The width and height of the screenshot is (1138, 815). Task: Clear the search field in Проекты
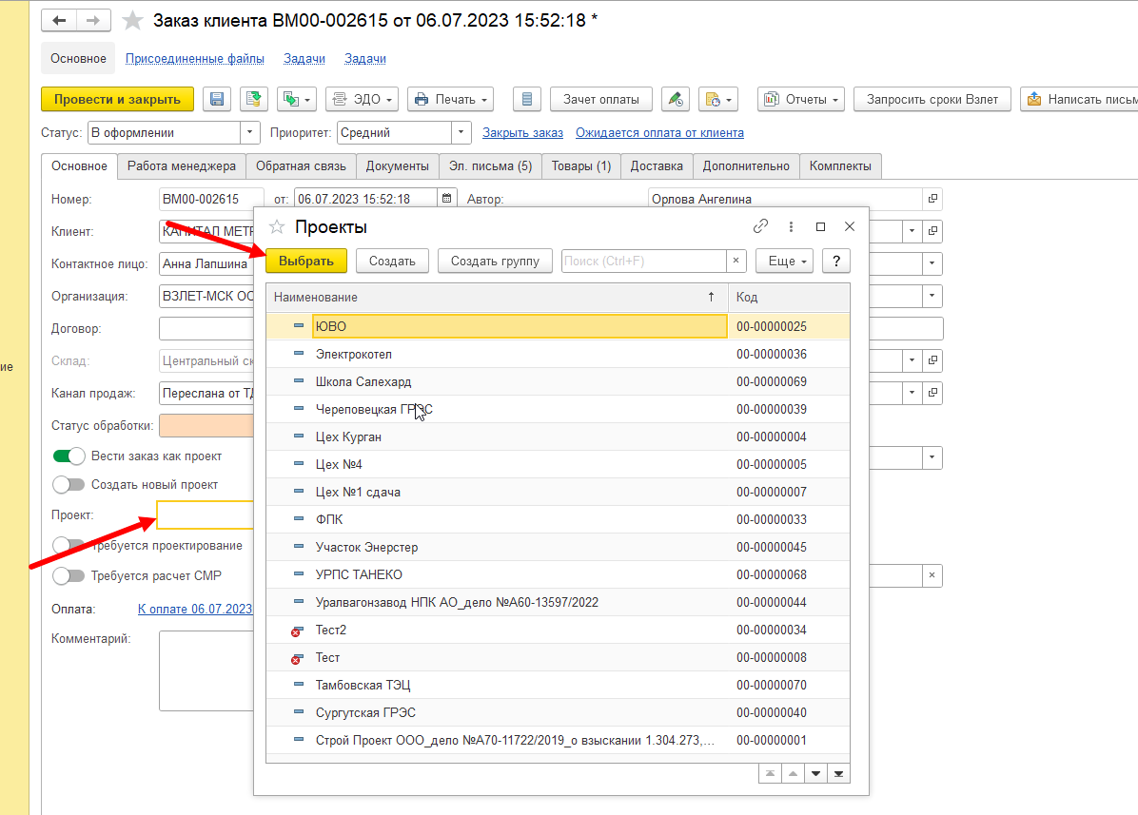tap(736, 261)
